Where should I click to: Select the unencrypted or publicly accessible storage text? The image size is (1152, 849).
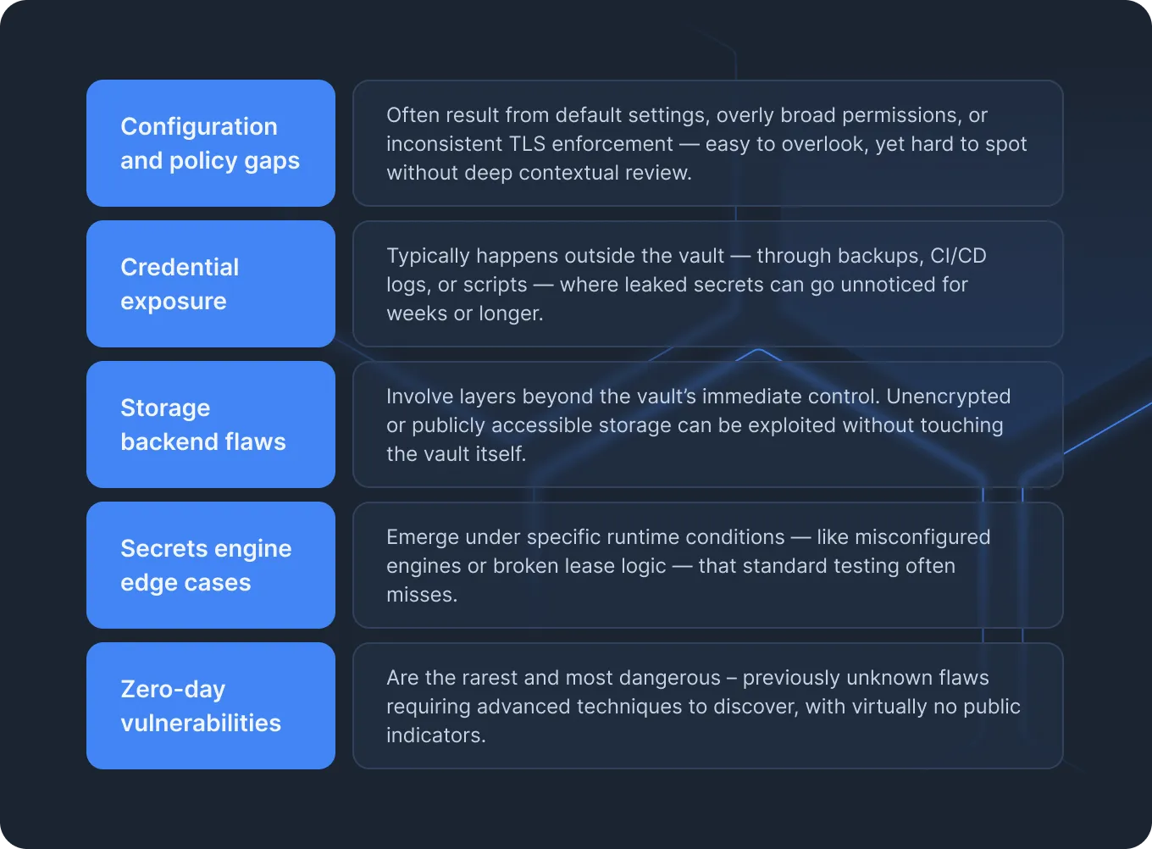pyautogui.click(x=708, y=424)
